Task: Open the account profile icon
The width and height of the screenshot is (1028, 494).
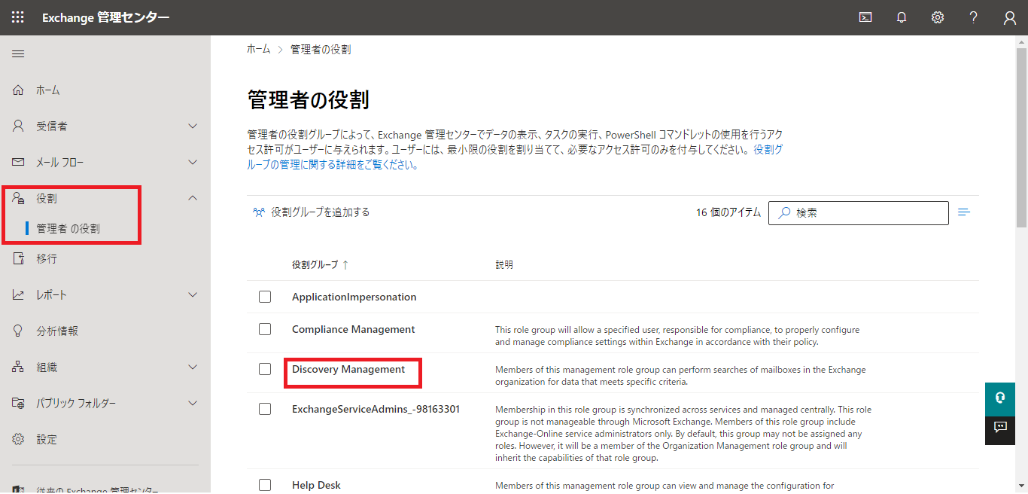Action: tap(1010, 17)
